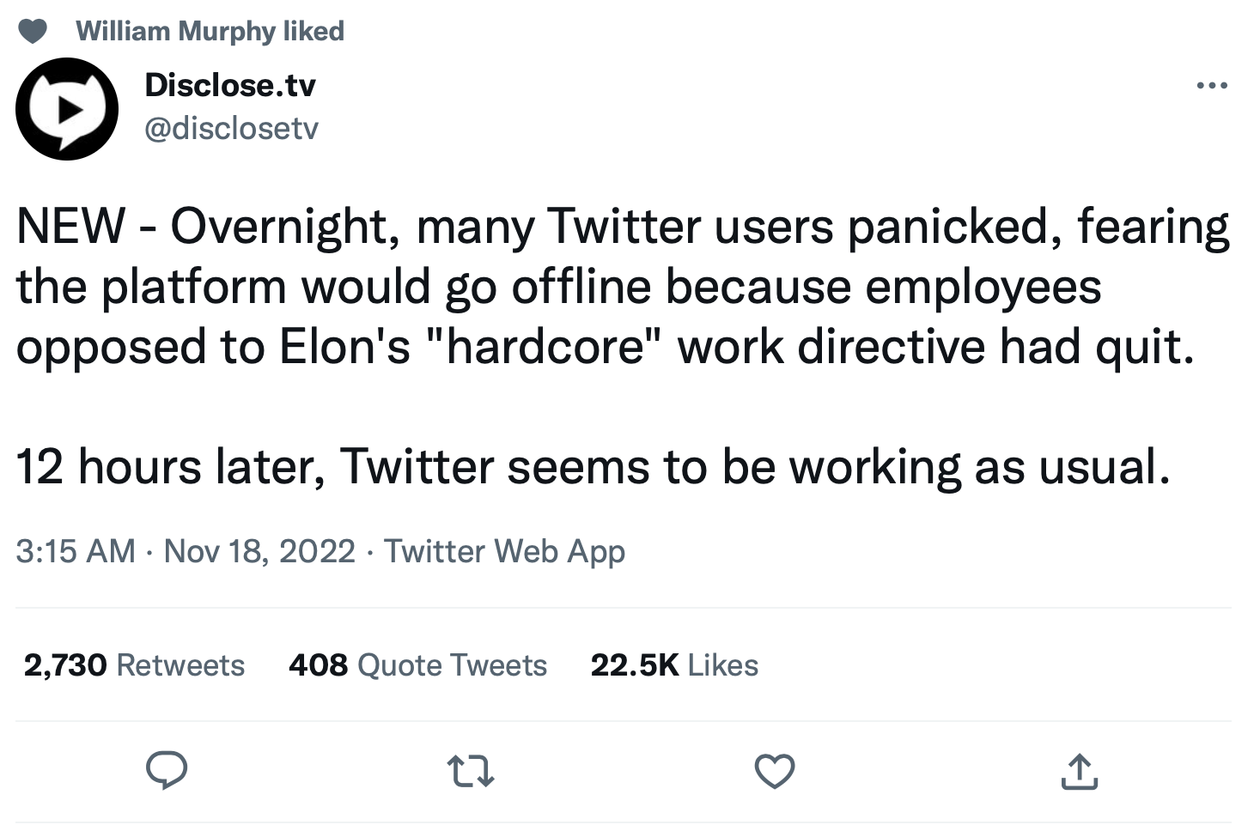The image size is (1260, 837).
Task: Click the retweet arrows icon
Action: [471, 771]
